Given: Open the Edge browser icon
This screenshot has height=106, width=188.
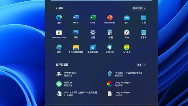Looking at the screenshot, I should point(59,18).
